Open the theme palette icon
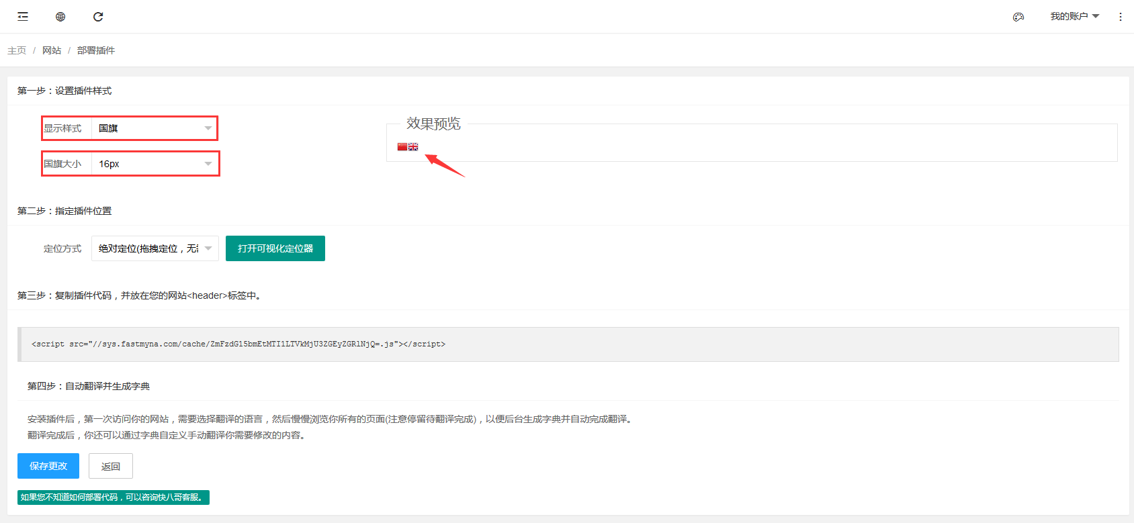The width and height of the screenshot is (1134, 523). pyautogui.click(x=1018, y=17)
